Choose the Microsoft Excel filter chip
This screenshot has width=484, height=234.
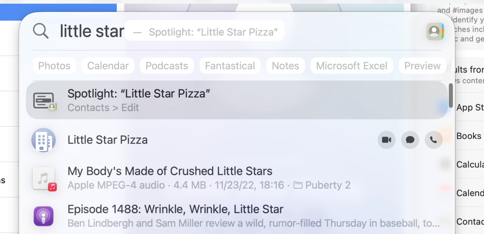tap(352, 66)
